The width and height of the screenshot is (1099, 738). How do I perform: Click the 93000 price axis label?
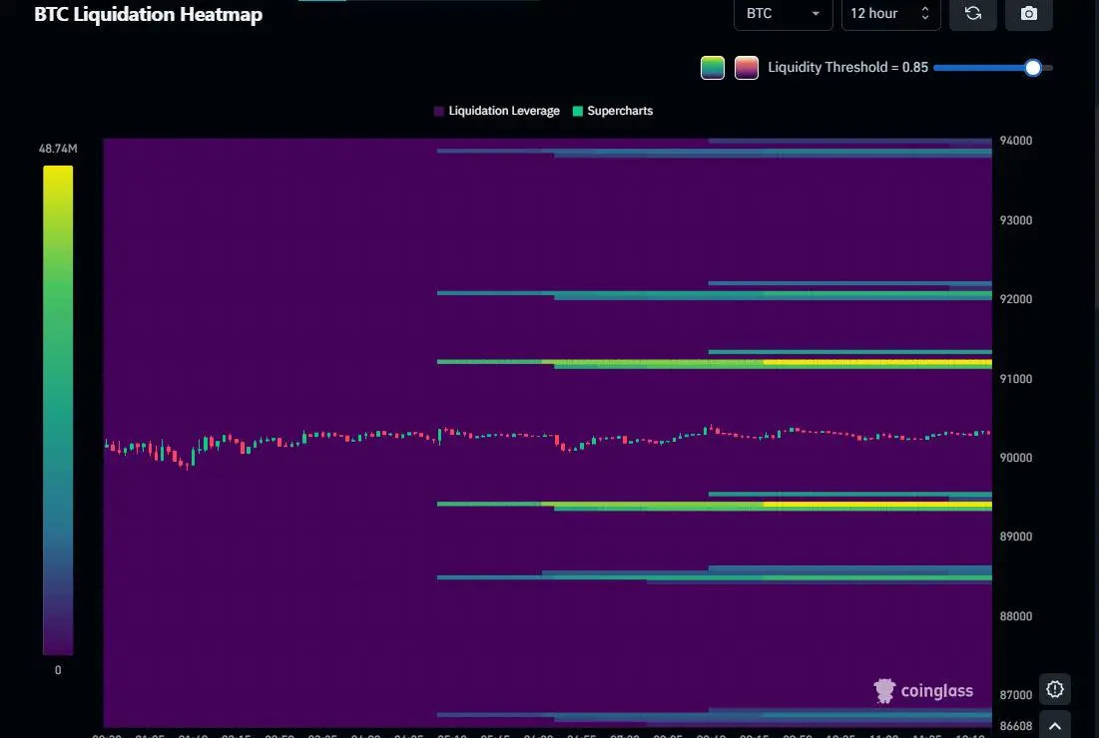tap(1015, 220)
